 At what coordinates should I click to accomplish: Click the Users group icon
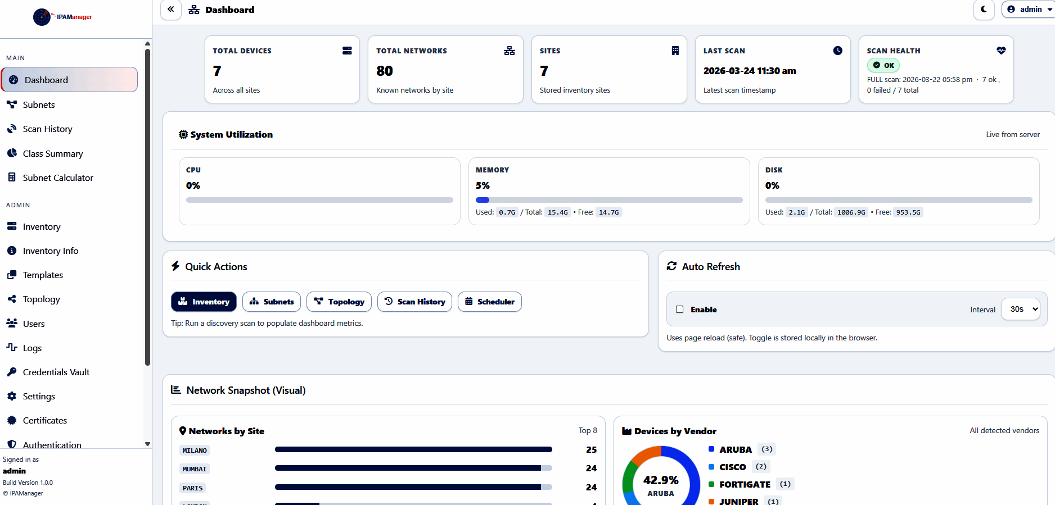12,323
